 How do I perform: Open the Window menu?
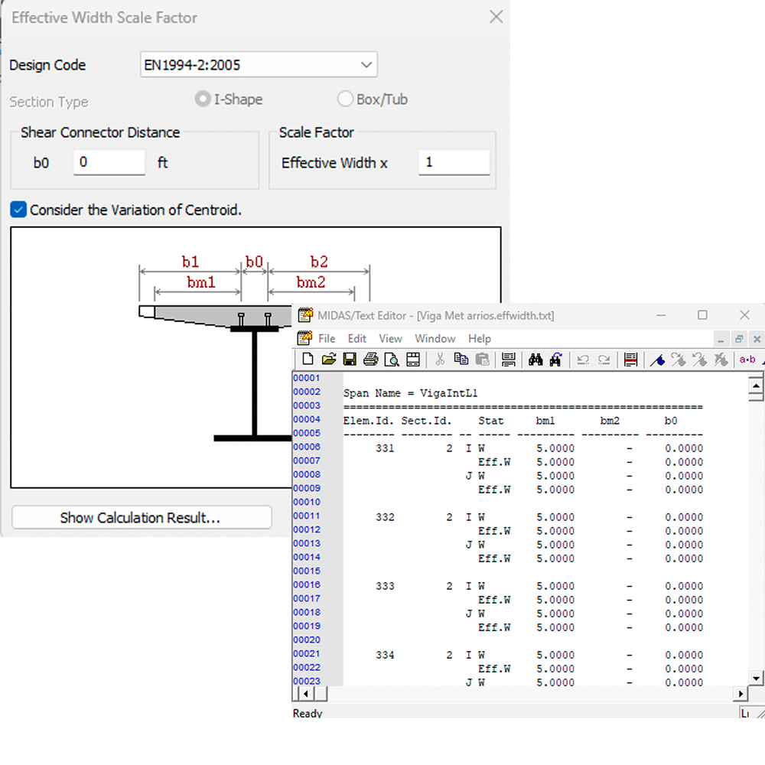click(435, 339)
